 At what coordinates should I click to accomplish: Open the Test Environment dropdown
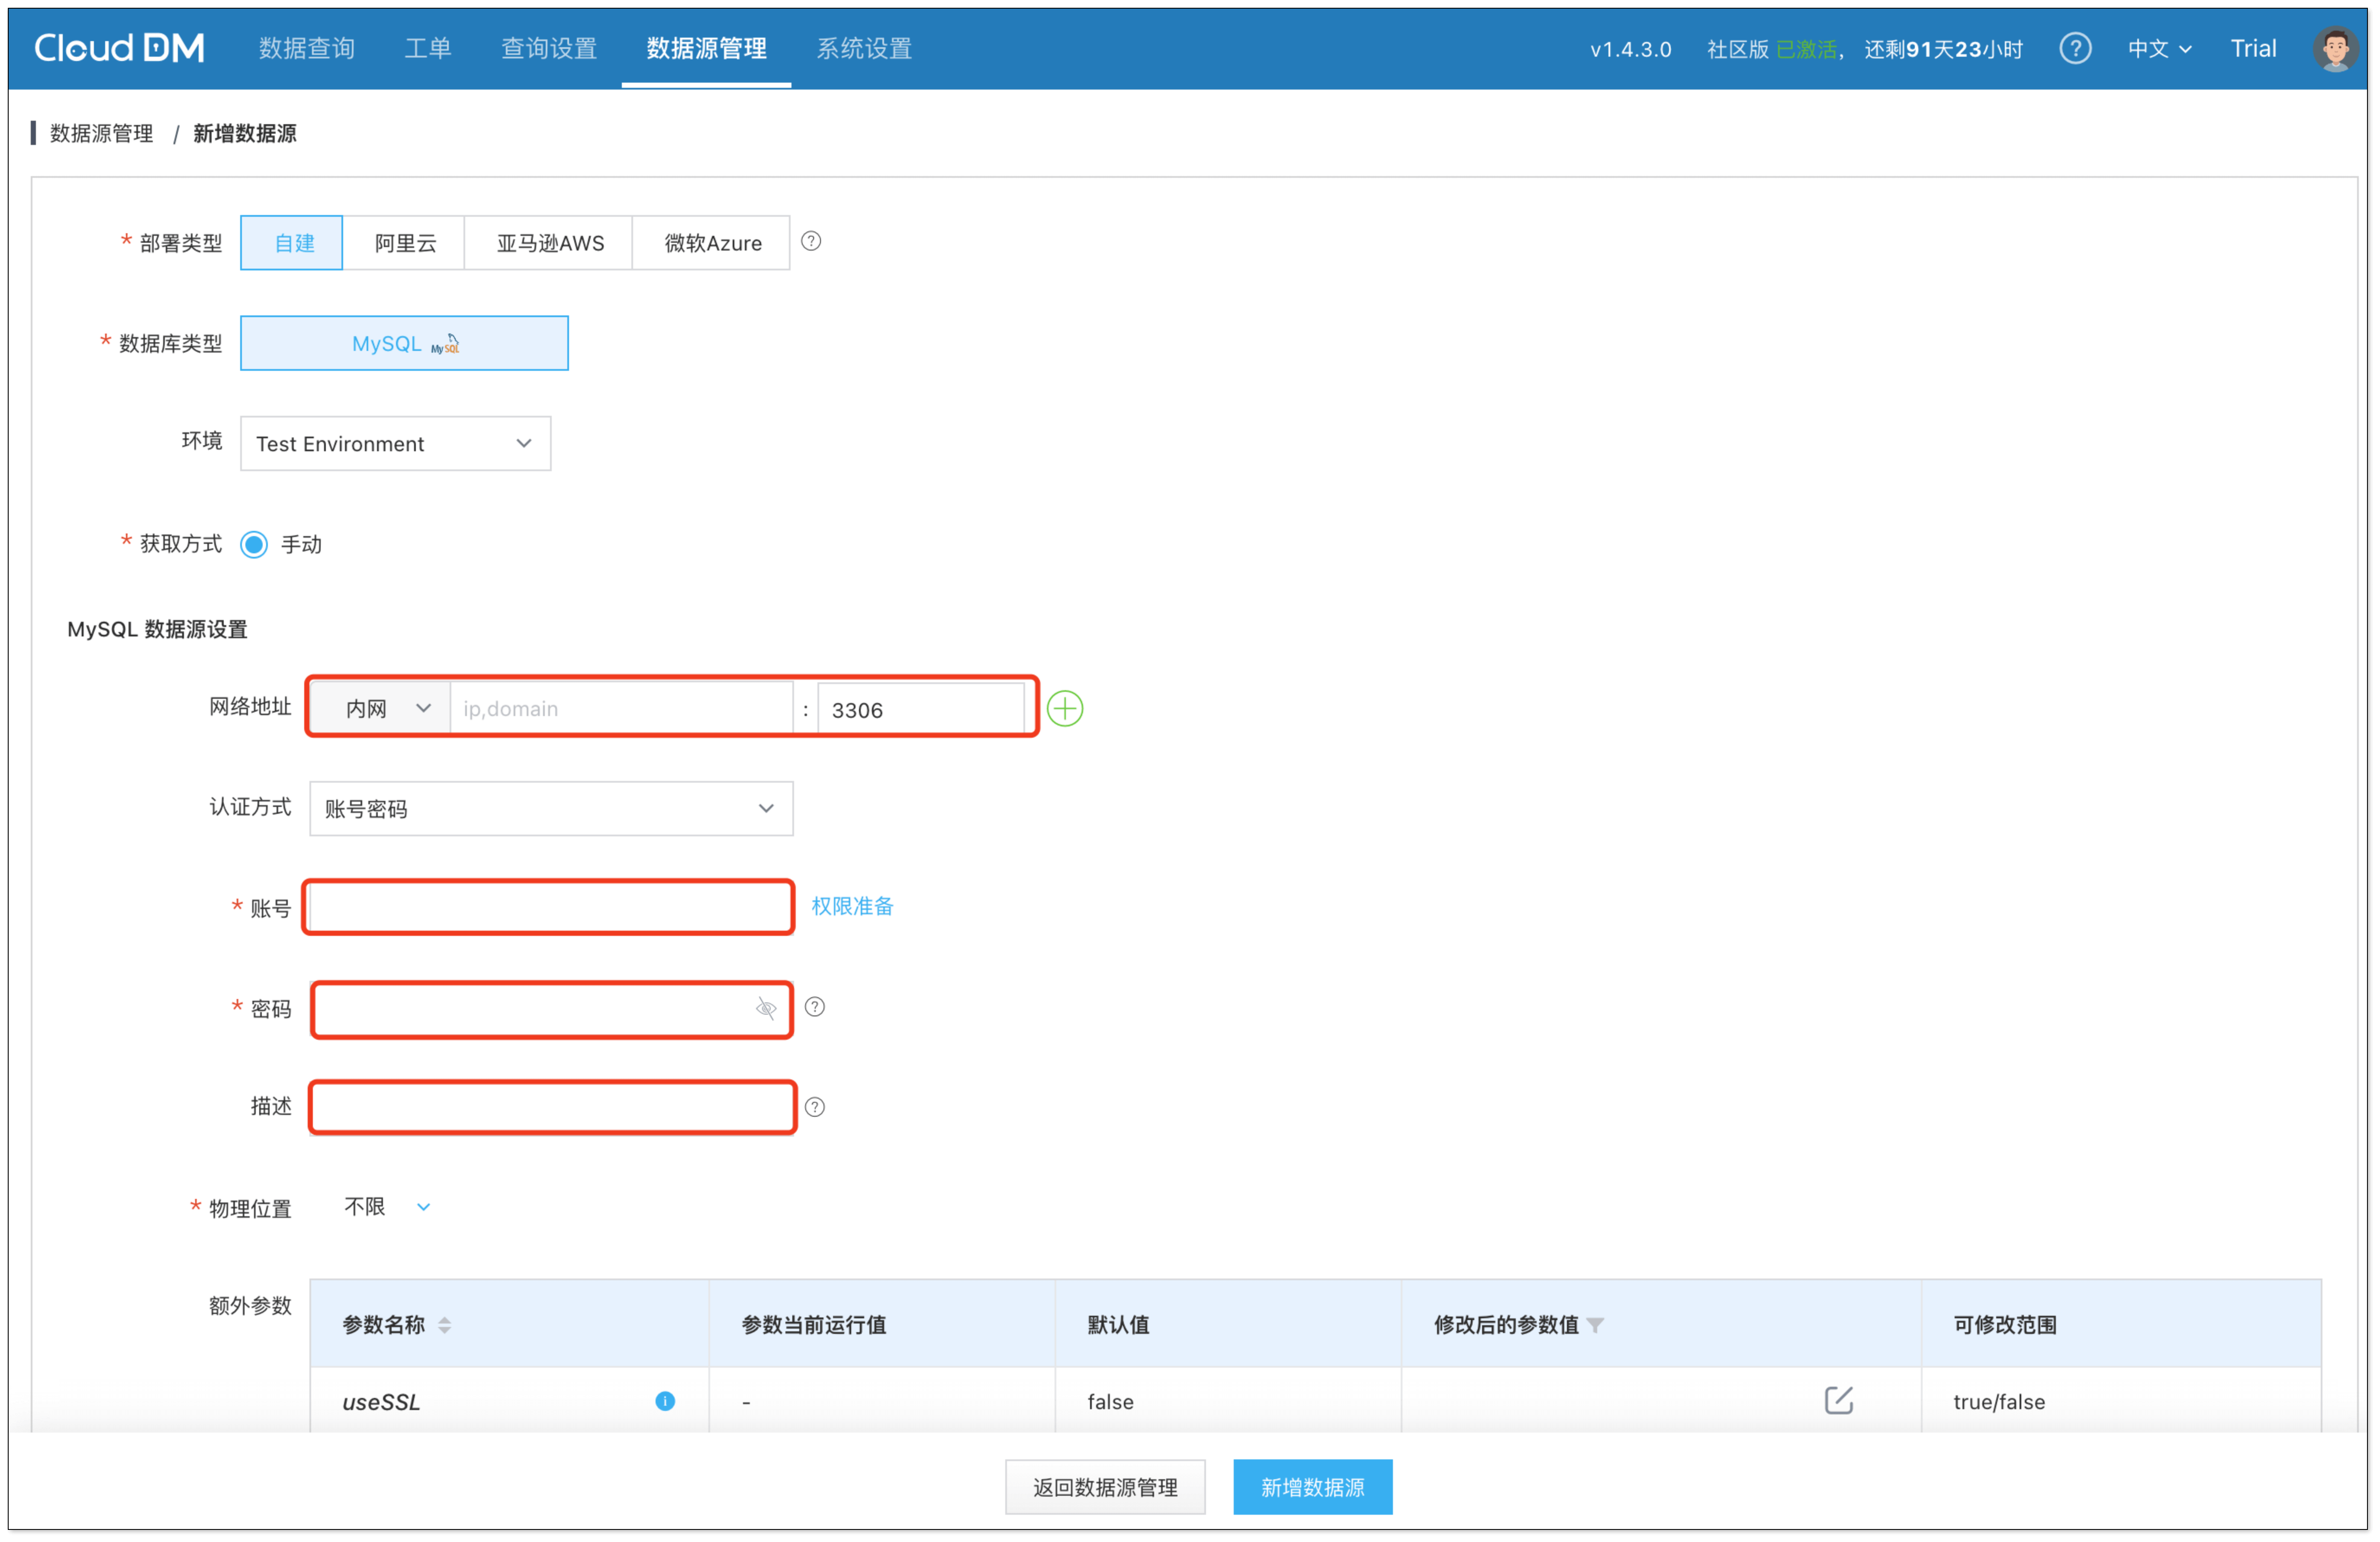[x=395, y=444]
